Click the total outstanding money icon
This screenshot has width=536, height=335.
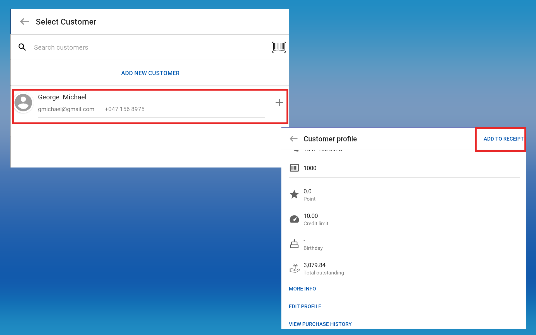[294, 268]
